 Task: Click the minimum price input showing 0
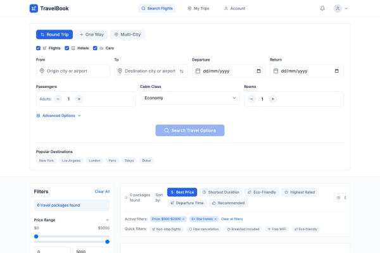pyautogui.click(x=53, y=251)
